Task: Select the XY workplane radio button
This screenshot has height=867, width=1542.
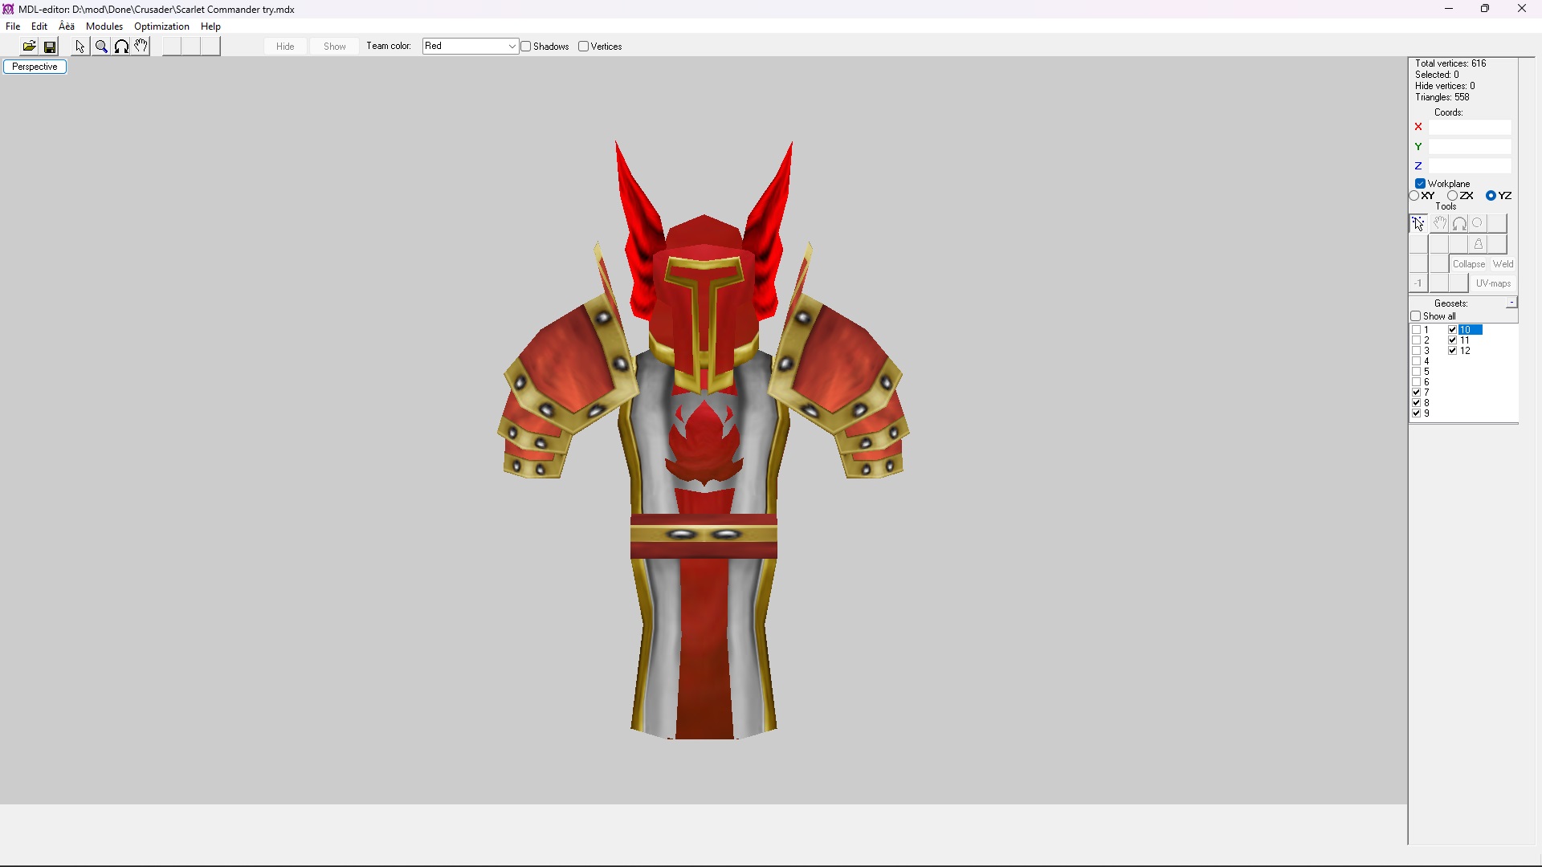Action: point(1414,196)
